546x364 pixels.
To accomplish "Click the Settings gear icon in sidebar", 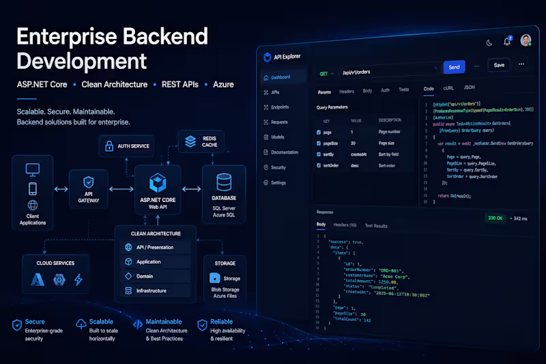I will coord(266,182).
